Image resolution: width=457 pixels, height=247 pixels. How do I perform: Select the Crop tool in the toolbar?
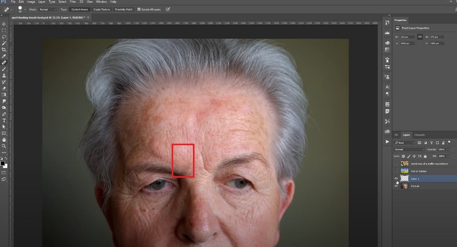(4, 49)
